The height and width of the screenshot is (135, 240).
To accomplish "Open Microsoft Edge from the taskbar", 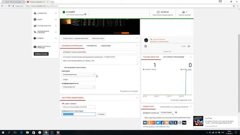I will click(x=21, y=132).
